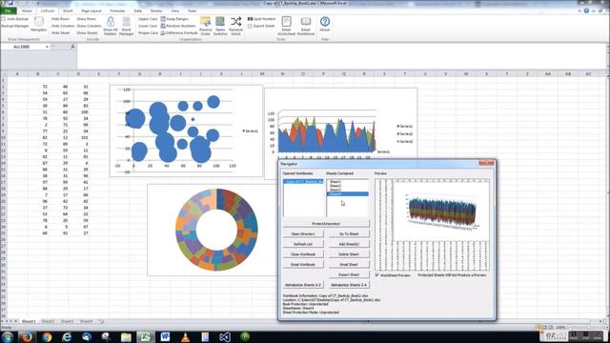Open Microsoft Word from the taskbar
The image size is (610, 343).
165,336
